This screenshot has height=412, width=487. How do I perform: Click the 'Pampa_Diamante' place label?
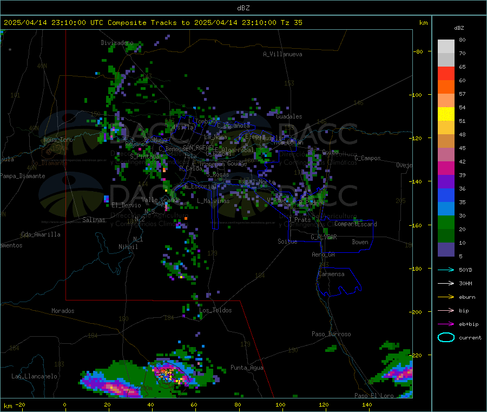[x=23, y=176]
